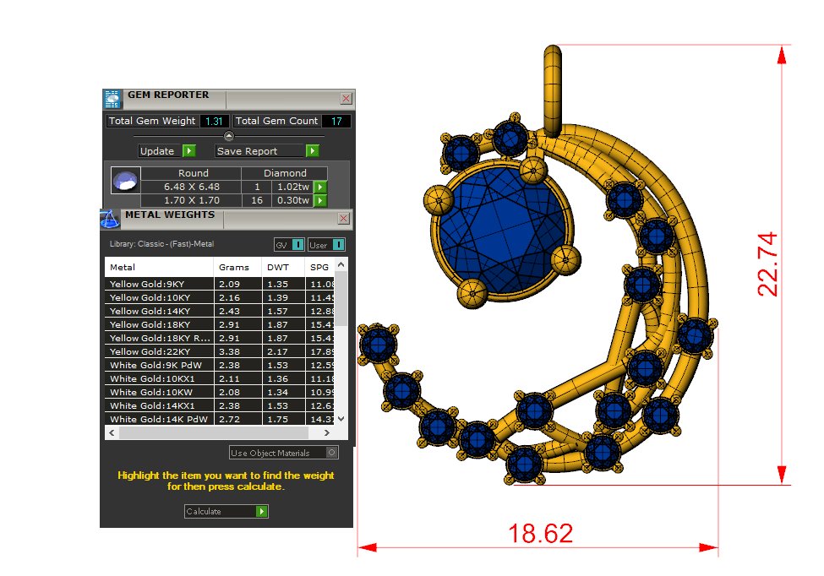Image resolution: width=824 pixels, height=576 pixels.
Task: Click the Calculate button
Action: click(x=226, y=512)
